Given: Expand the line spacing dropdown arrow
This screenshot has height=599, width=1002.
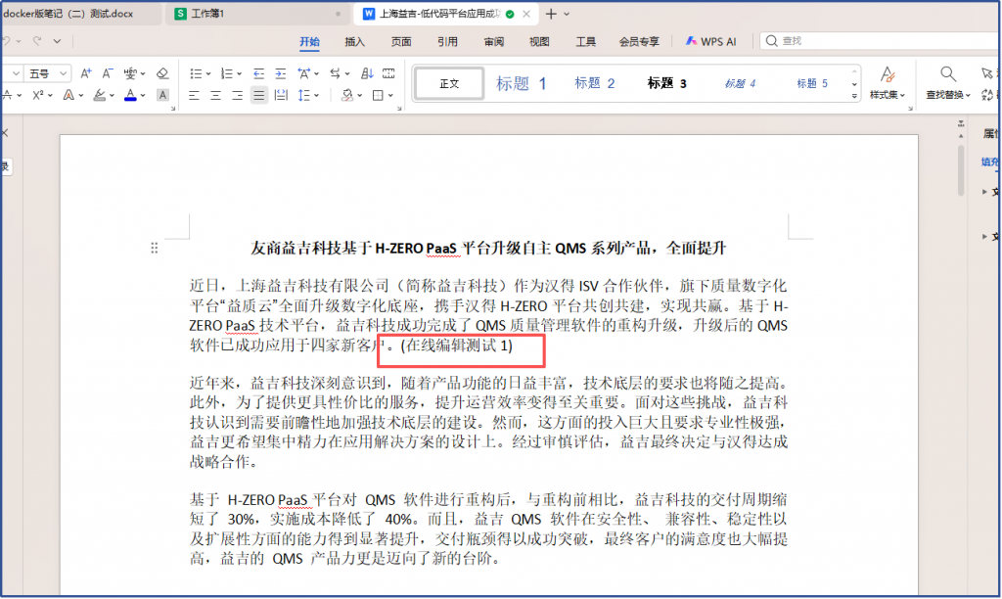Looking at the screenshot, I should click(316, 95).
